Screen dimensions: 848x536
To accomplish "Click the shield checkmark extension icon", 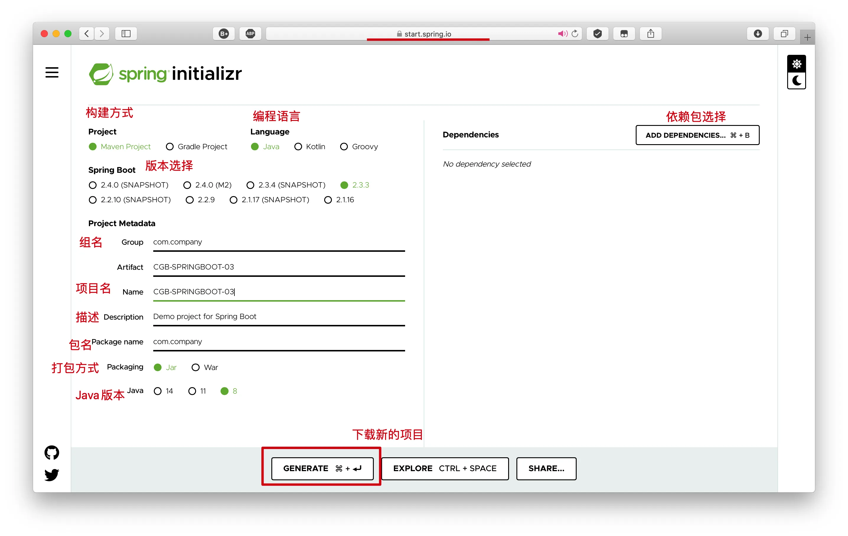I will (x=598, y=34).
